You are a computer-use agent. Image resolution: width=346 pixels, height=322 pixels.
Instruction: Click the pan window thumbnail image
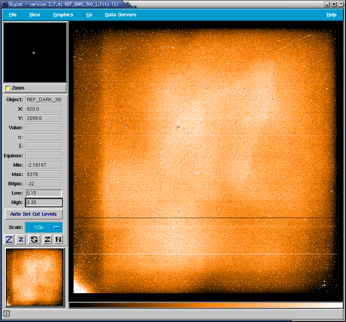point(35,277)
